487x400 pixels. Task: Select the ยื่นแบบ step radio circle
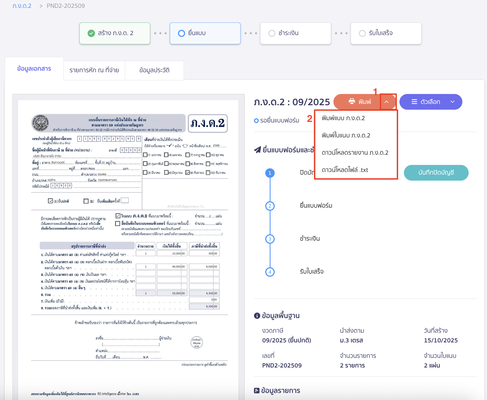[181, 33]
